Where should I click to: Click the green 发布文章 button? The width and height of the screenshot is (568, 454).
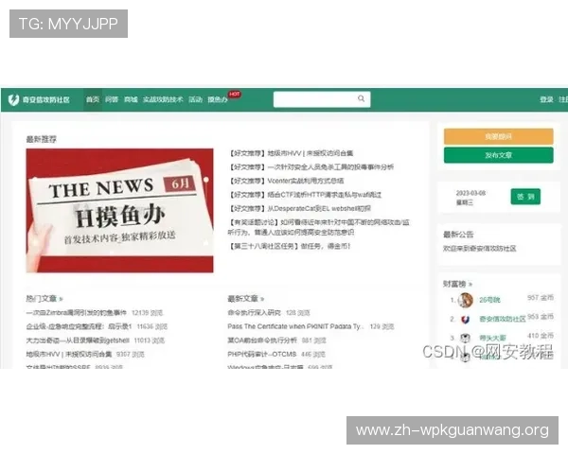499,155
